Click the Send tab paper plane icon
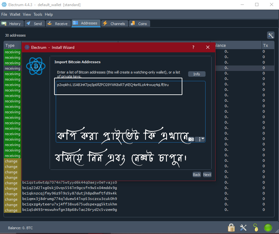This screenshot has height=234, width=279. 28,23
